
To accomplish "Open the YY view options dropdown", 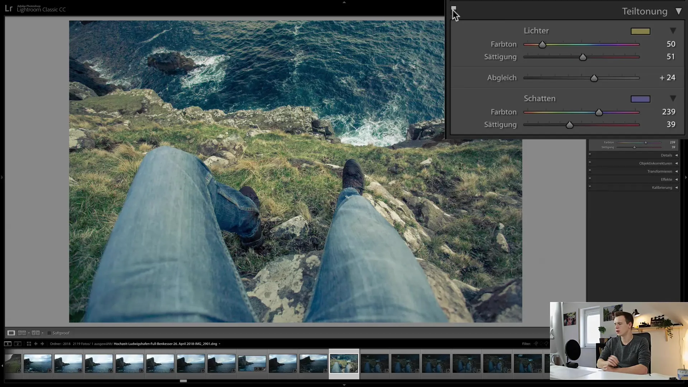I will pos(42,333).
